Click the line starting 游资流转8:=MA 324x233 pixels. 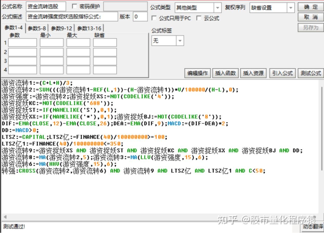105,158
